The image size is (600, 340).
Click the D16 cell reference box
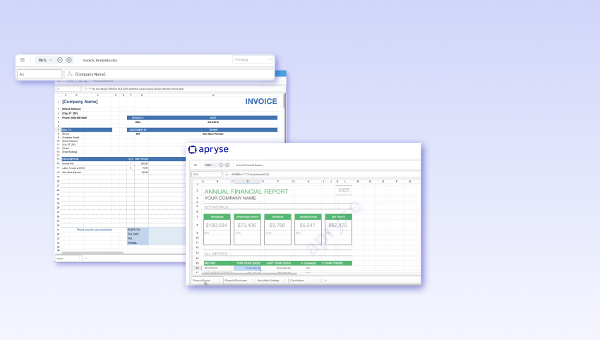(207, 175)
